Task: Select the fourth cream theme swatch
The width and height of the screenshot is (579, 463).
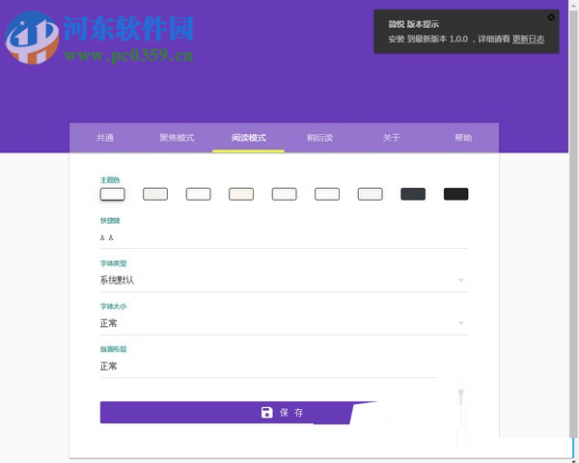Action: click(x=241, y=194)
